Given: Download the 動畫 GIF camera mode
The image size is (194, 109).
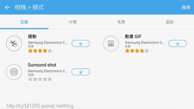Looking at the screenshot, I should coord(178,44).
